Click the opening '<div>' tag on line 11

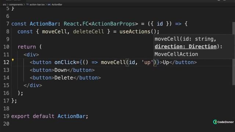pyautogui.click(x=31, y=55)
